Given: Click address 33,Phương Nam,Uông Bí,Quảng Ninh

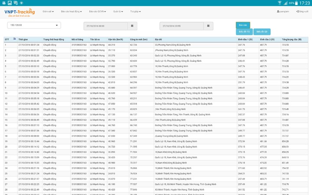Looking at the screenshot, I should (x=173, y=45).
